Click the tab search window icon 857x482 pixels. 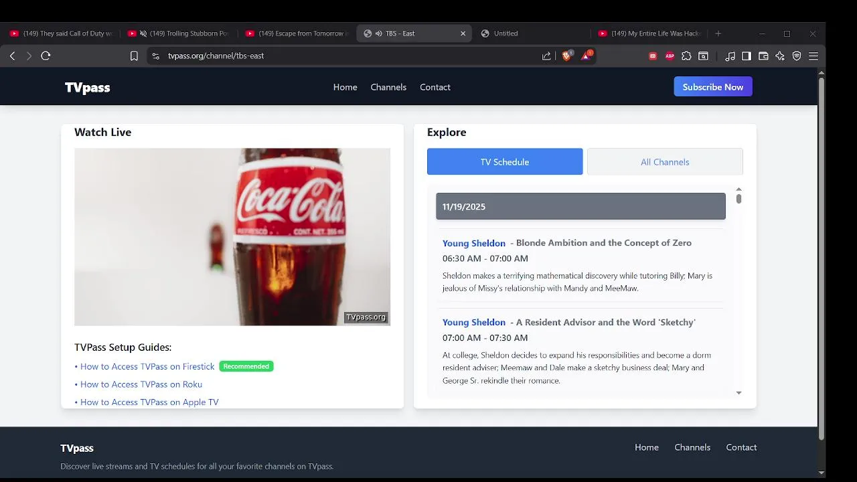click(x=703, y=56)
